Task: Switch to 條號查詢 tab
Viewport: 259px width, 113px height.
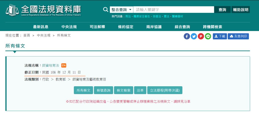Action: [103, 90]
